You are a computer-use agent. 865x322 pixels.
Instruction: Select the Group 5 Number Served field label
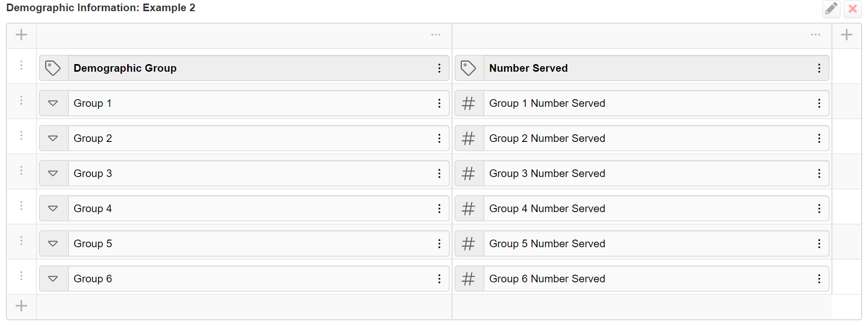pos(547,244)
